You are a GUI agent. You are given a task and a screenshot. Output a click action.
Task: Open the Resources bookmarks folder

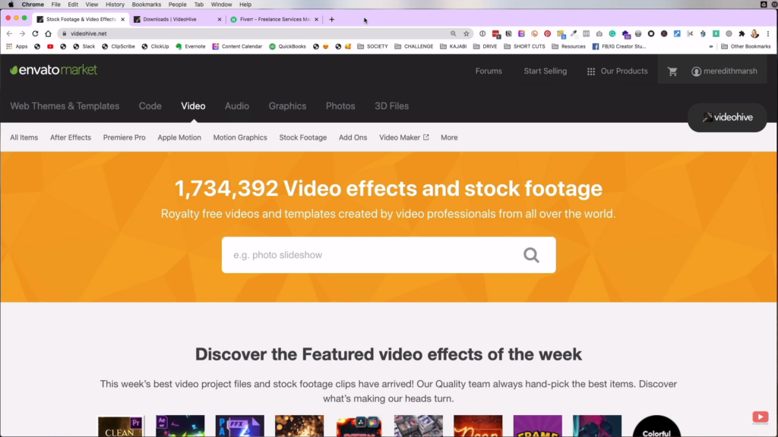568,46
